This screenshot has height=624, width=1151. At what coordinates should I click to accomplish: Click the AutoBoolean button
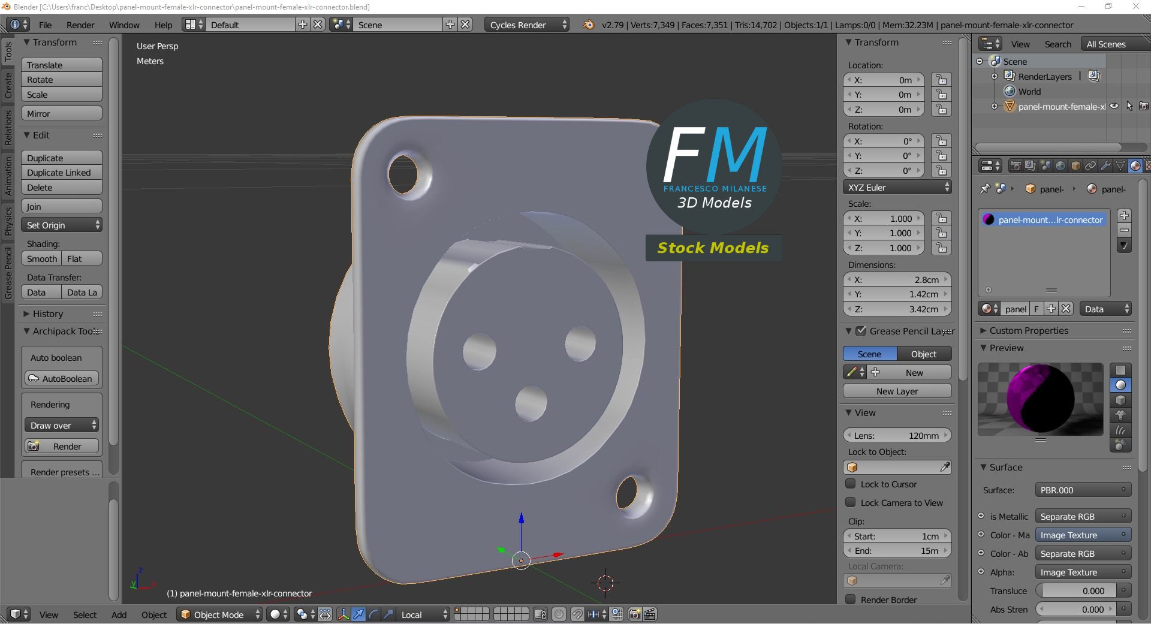pos(62,378)
